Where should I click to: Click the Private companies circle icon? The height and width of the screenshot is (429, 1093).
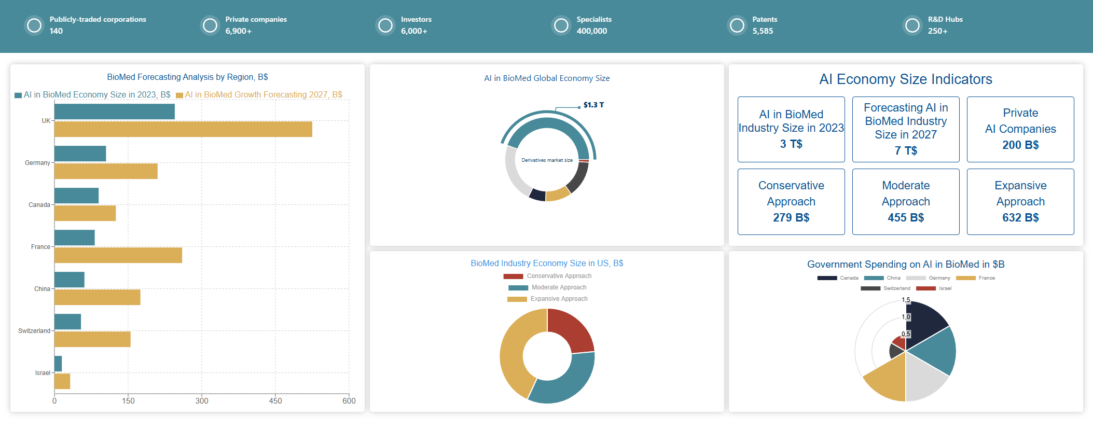210,25
